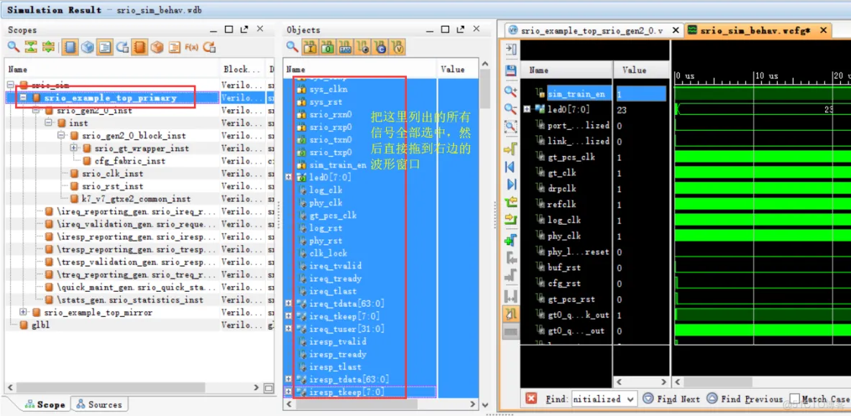Switch to the Scope tab
The image size is (851, 416).
(x=45, y=405)
